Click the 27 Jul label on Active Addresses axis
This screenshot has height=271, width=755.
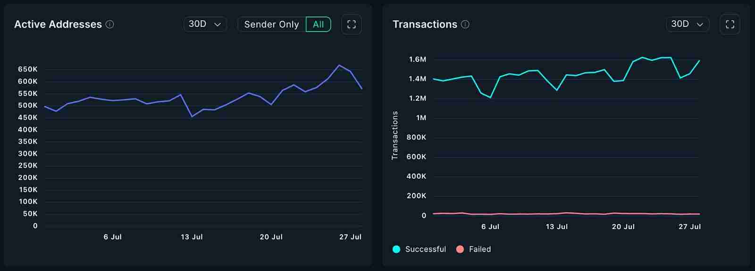(350, 237)
